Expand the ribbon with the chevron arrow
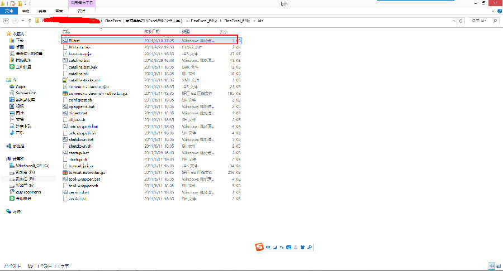This screenshot has width=503, height=271. [x=492, y=11]
